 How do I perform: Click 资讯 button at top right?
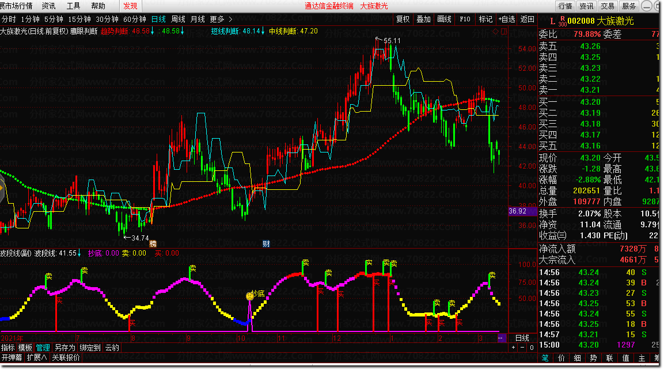[x=586, y=6]
